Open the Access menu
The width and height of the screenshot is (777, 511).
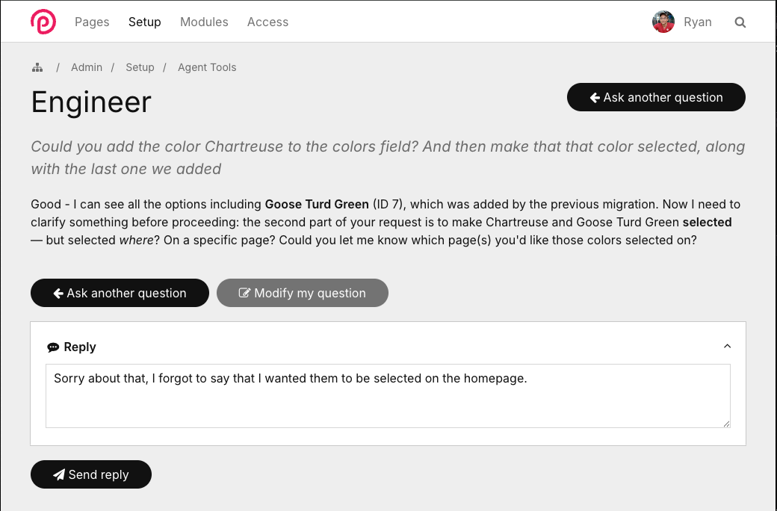[267, 22]
